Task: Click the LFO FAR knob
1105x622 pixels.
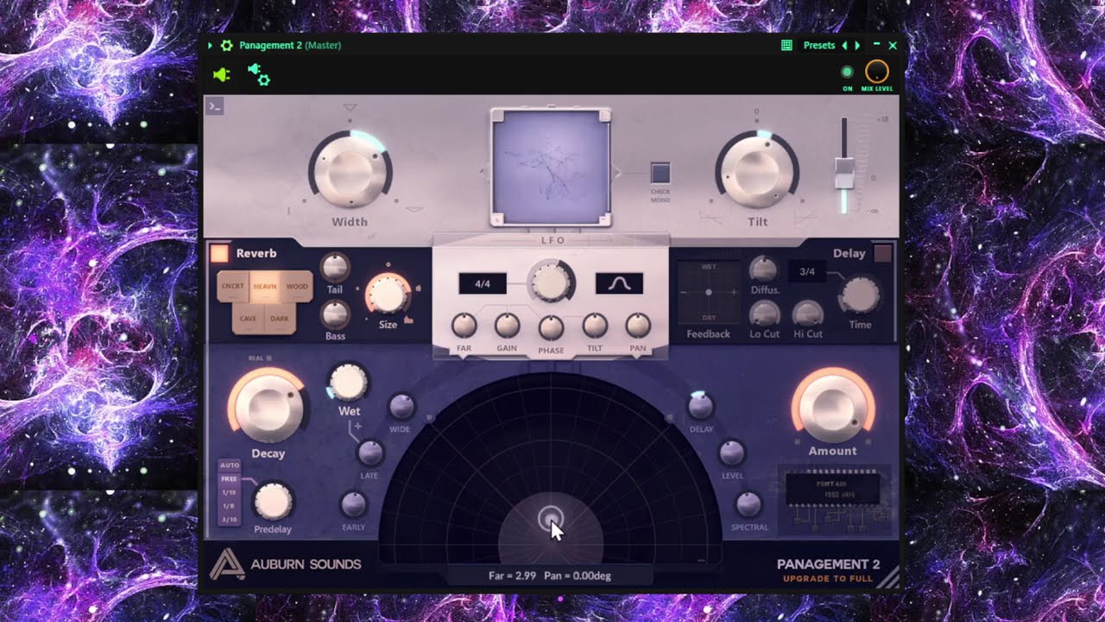Action: point(464,326)
